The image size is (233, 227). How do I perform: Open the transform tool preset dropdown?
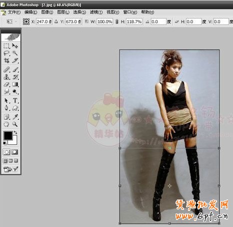(x=11, y=22)
